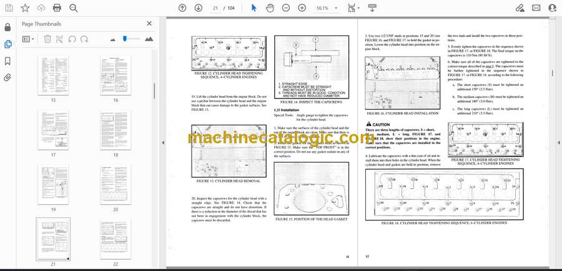Click the page number field showing 21
562x271 pixels.
tap(215, 8)
